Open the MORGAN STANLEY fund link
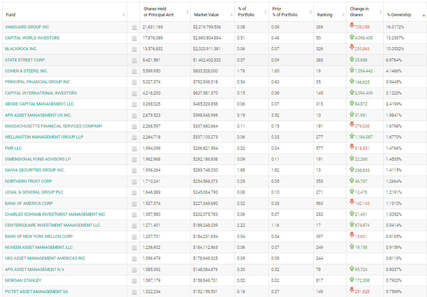 pyautogui.click(x=23, y=280)
